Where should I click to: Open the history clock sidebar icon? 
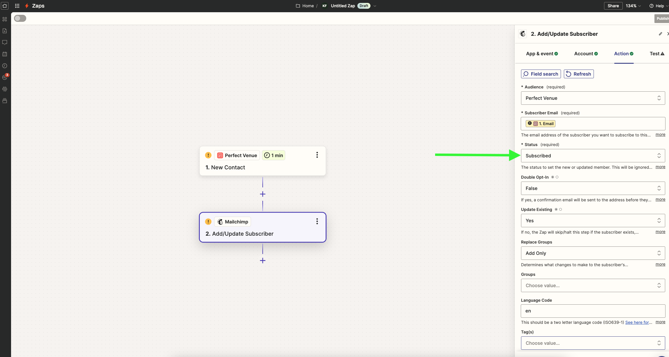pos(5,66)
